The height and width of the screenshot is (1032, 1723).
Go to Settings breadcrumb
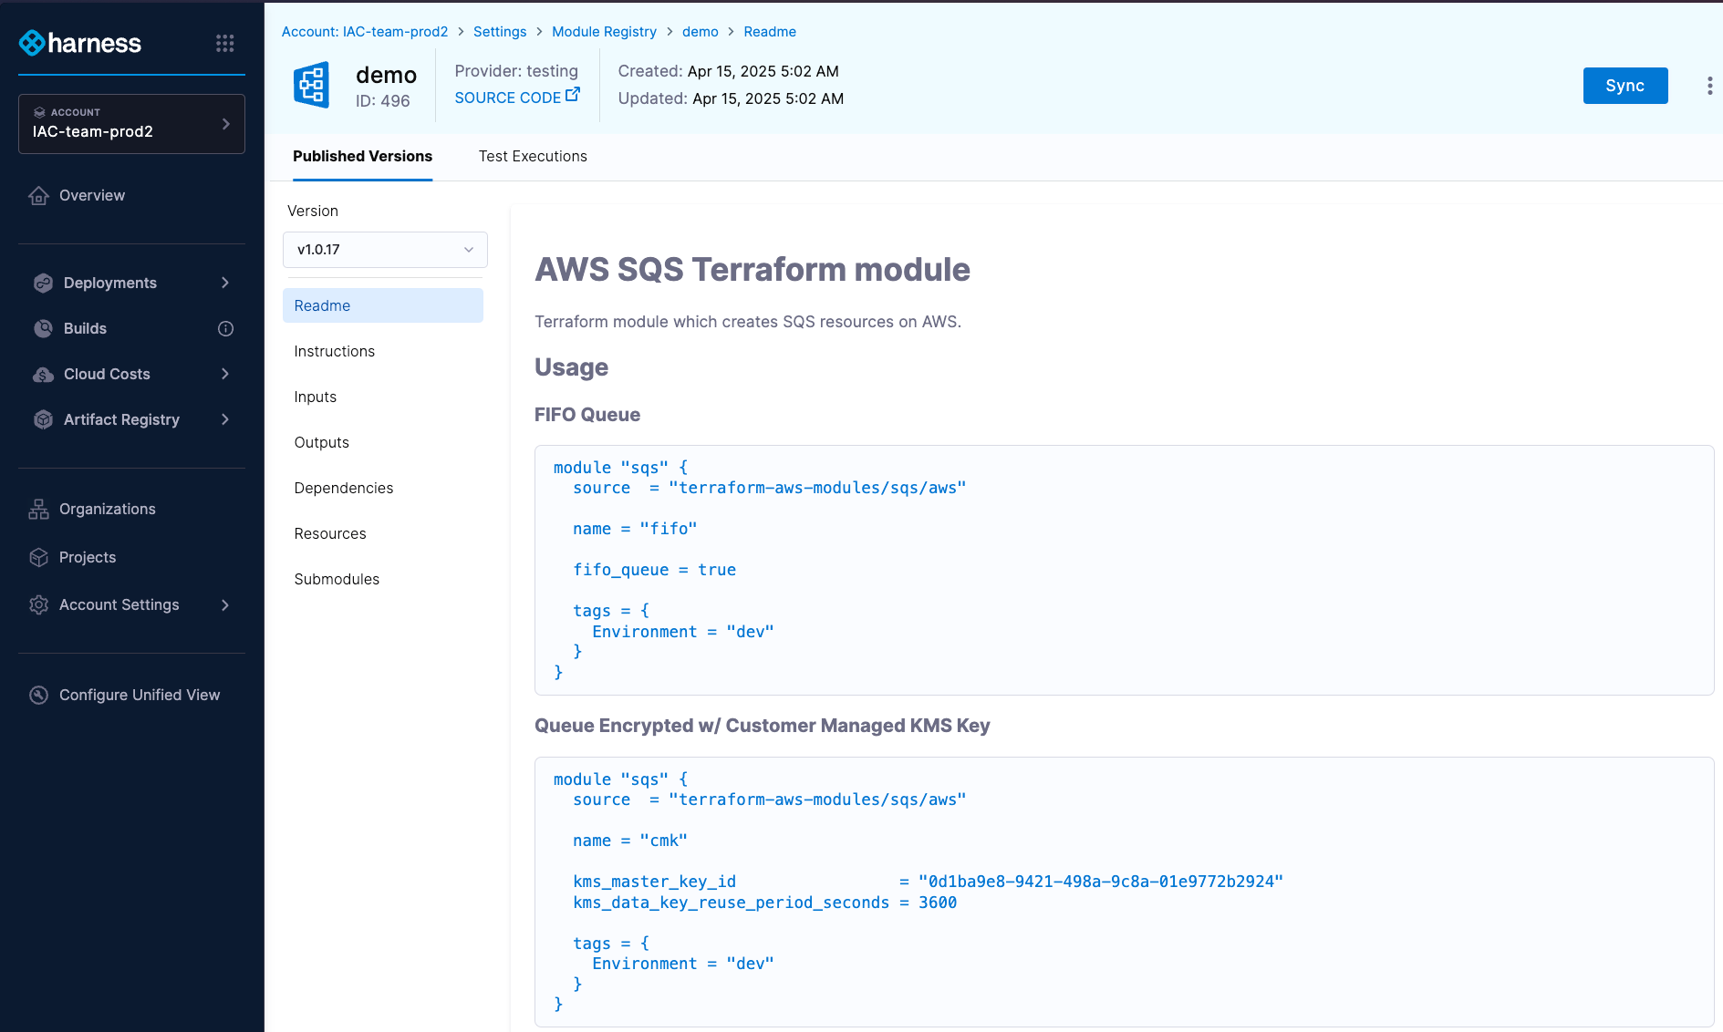coord(500,32)
